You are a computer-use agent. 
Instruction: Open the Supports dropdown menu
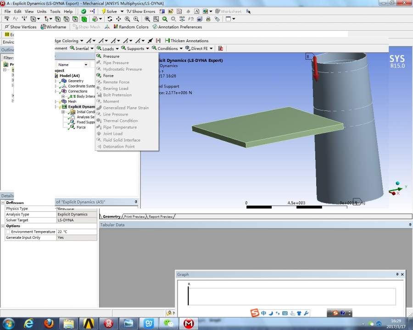click(x=135, y=49)
